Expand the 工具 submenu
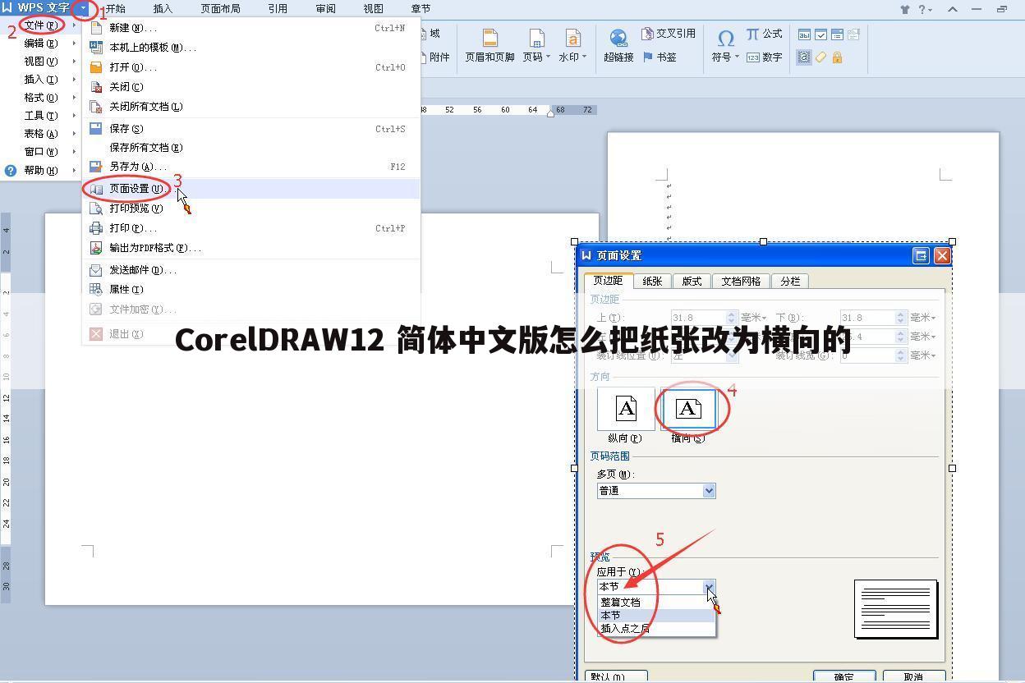 tap(74, 116)
